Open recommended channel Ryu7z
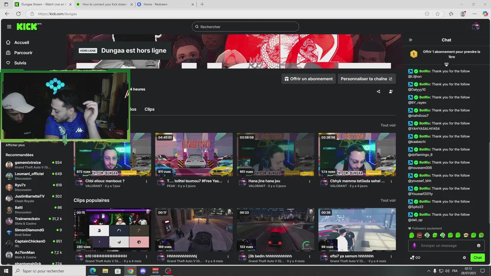 (34, 187)
